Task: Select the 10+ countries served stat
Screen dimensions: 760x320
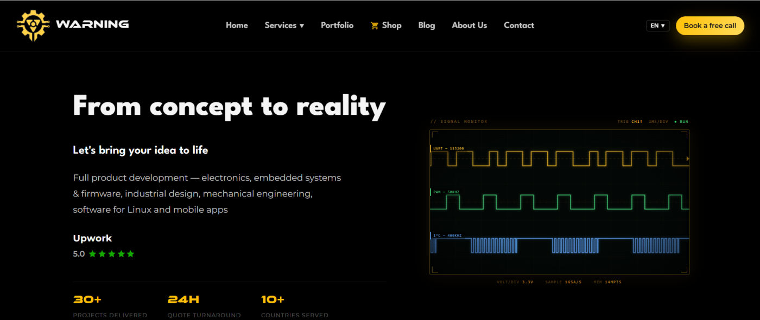Action: [x=295, y=306]
